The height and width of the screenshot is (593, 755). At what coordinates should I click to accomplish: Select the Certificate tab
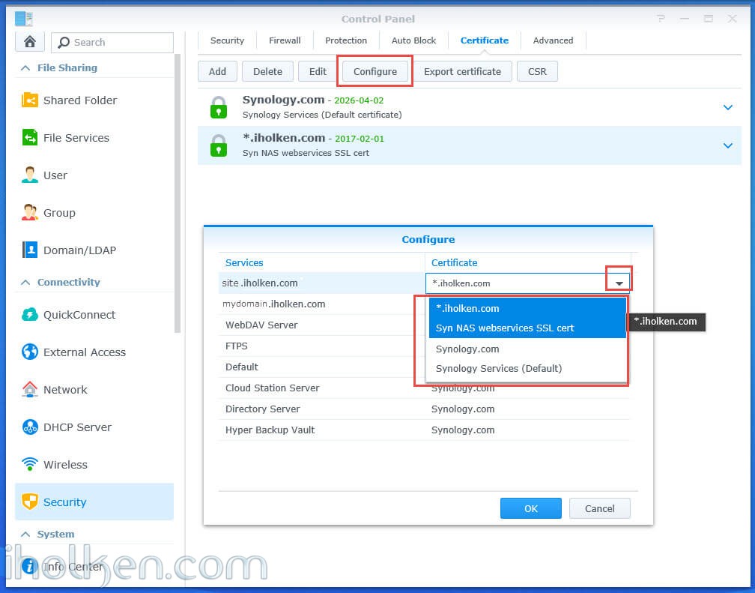click(x=485, y=40)
